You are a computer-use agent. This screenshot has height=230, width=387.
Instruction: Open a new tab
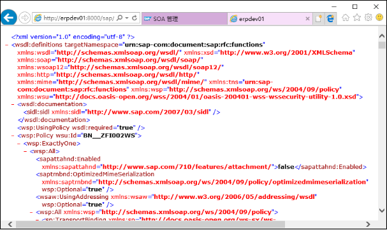pyautogui.click(x=318, y=18)
